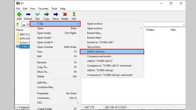The image size is (196, 110).
Task: Select the KOPLAYER folder icon
Action: [x=18, y=38]
